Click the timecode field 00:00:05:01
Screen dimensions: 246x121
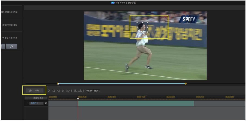click(93, 91)
